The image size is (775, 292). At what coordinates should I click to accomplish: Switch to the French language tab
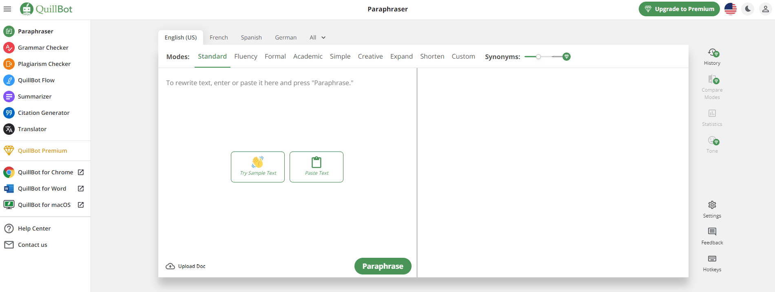tap(219, 37)
